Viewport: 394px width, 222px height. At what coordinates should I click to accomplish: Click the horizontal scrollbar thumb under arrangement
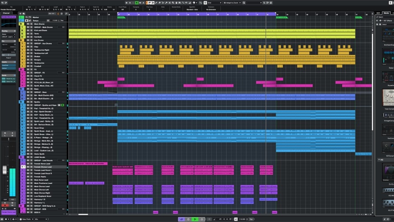pyautogui.click(x=83, y=215)
